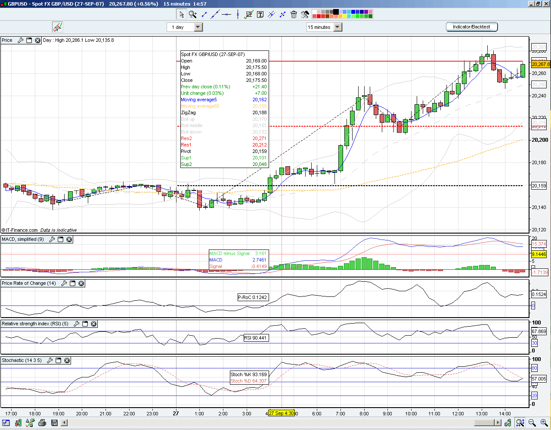Close the Price panel
The width and height of the screenshot is (551, 430).
pyautogui.click(x=37, y=40)
